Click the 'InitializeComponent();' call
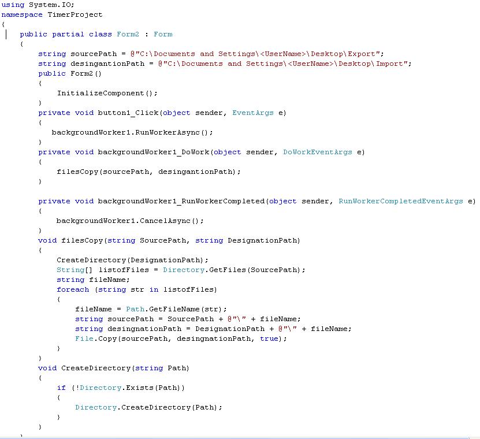 click(107, 93)
